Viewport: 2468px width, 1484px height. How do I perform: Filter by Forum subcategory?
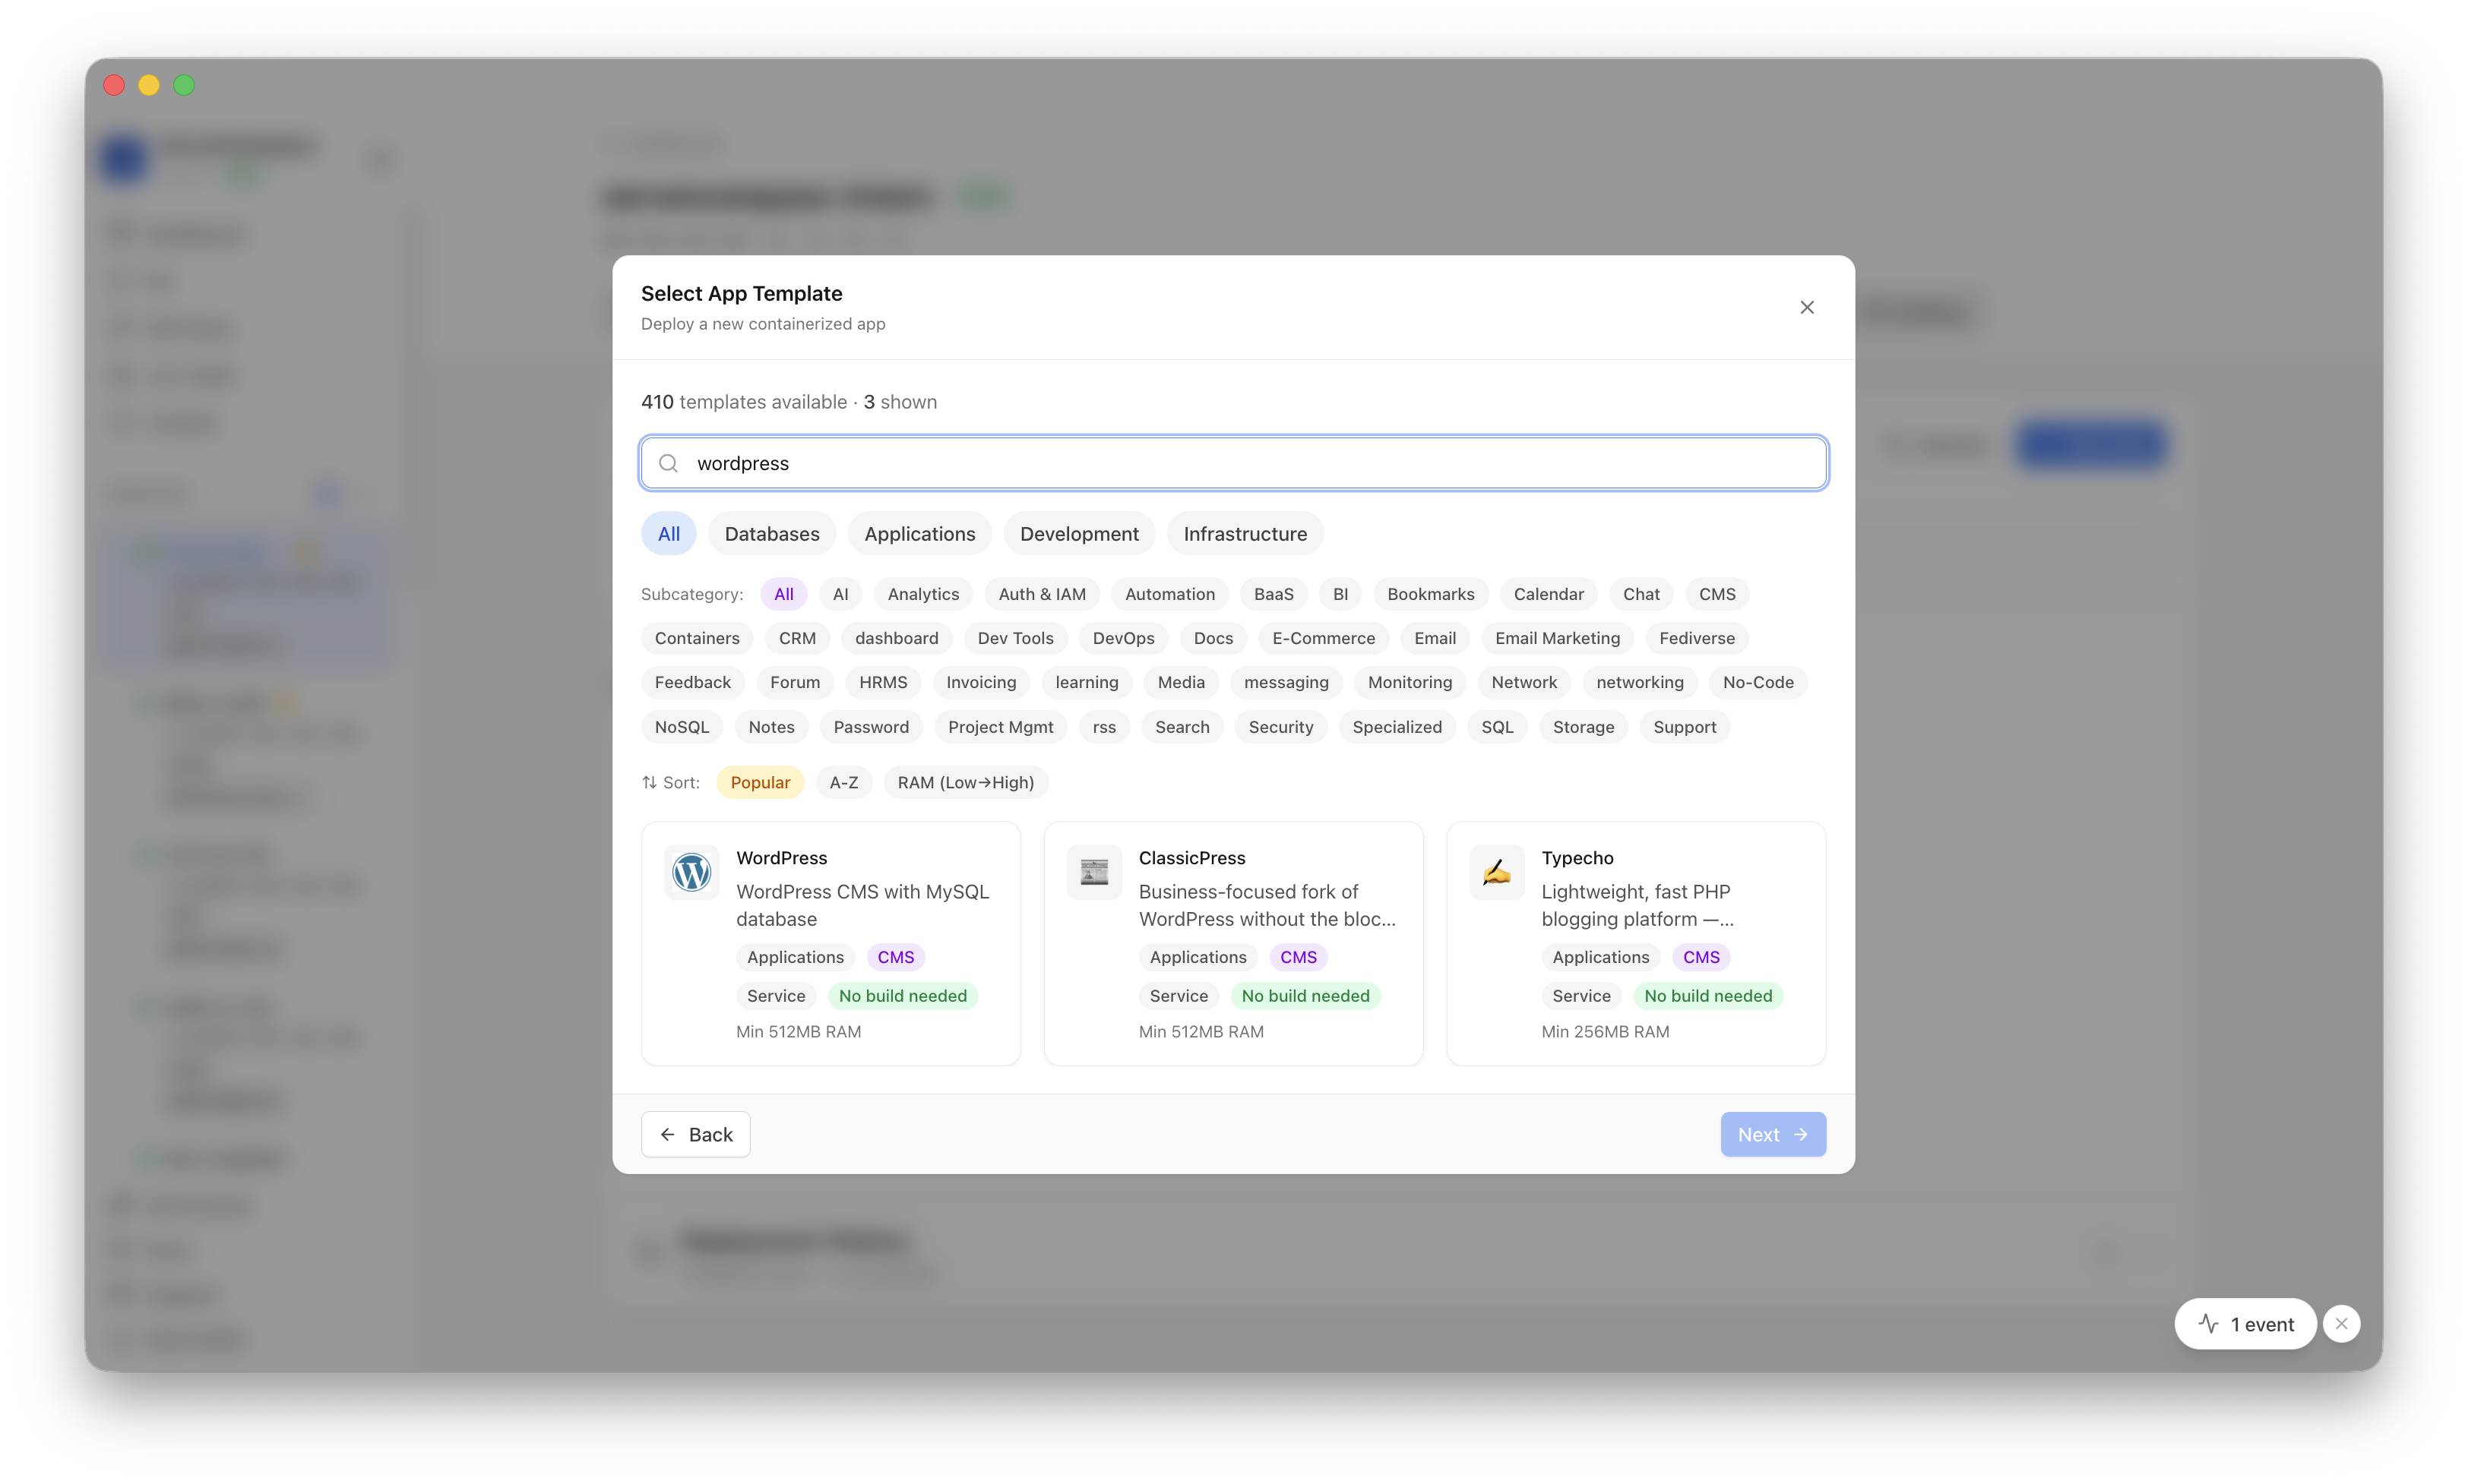[x=794, y=682]
